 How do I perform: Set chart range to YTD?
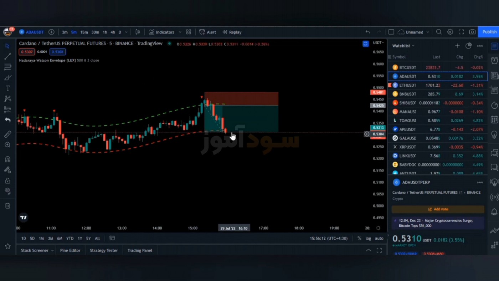70,238
